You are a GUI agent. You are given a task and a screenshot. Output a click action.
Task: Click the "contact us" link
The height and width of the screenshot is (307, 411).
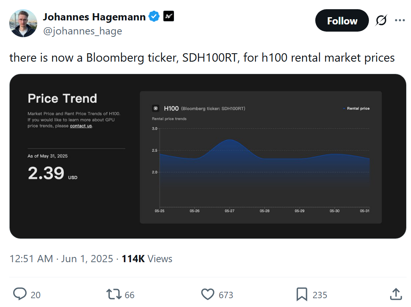pos(81,126)
